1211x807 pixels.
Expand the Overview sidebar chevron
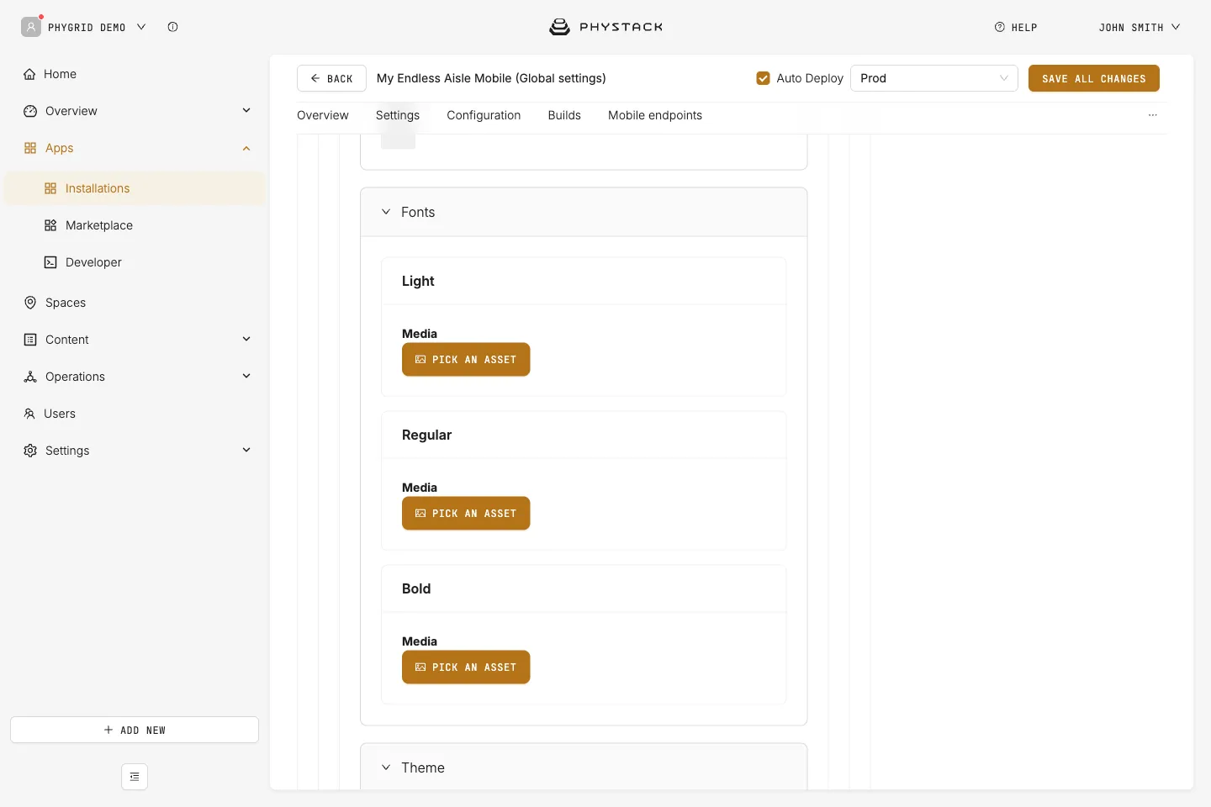246,111
